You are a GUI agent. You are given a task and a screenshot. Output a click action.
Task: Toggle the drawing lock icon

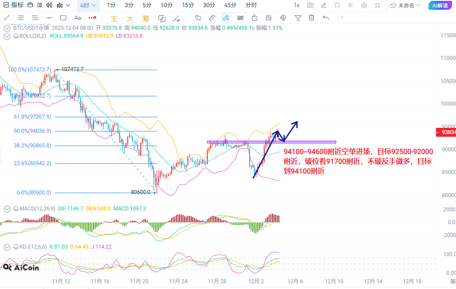pyautogui.click(x=255, y=18)
